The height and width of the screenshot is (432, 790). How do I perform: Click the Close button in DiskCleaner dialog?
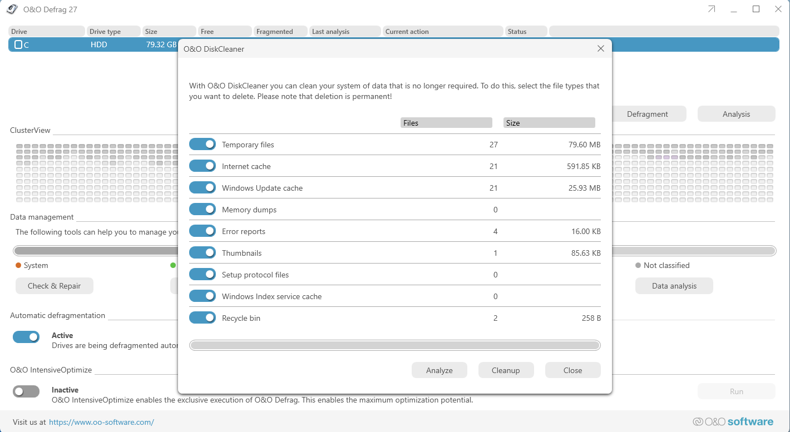click(x=572, y=370)
